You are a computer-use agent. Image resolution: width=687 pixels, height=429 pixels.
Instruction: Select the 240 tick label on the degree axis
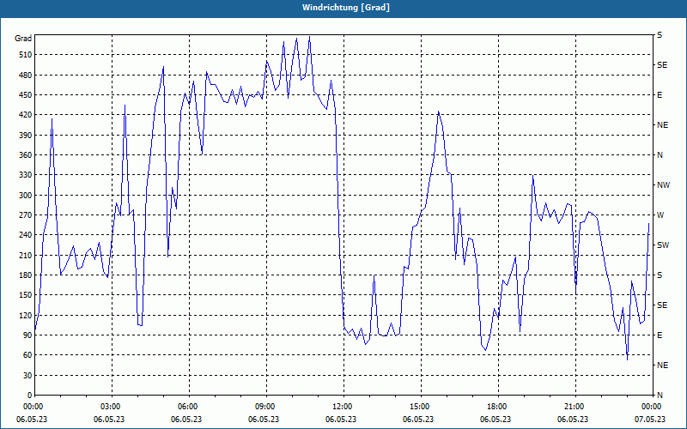[x=26, y=235]
